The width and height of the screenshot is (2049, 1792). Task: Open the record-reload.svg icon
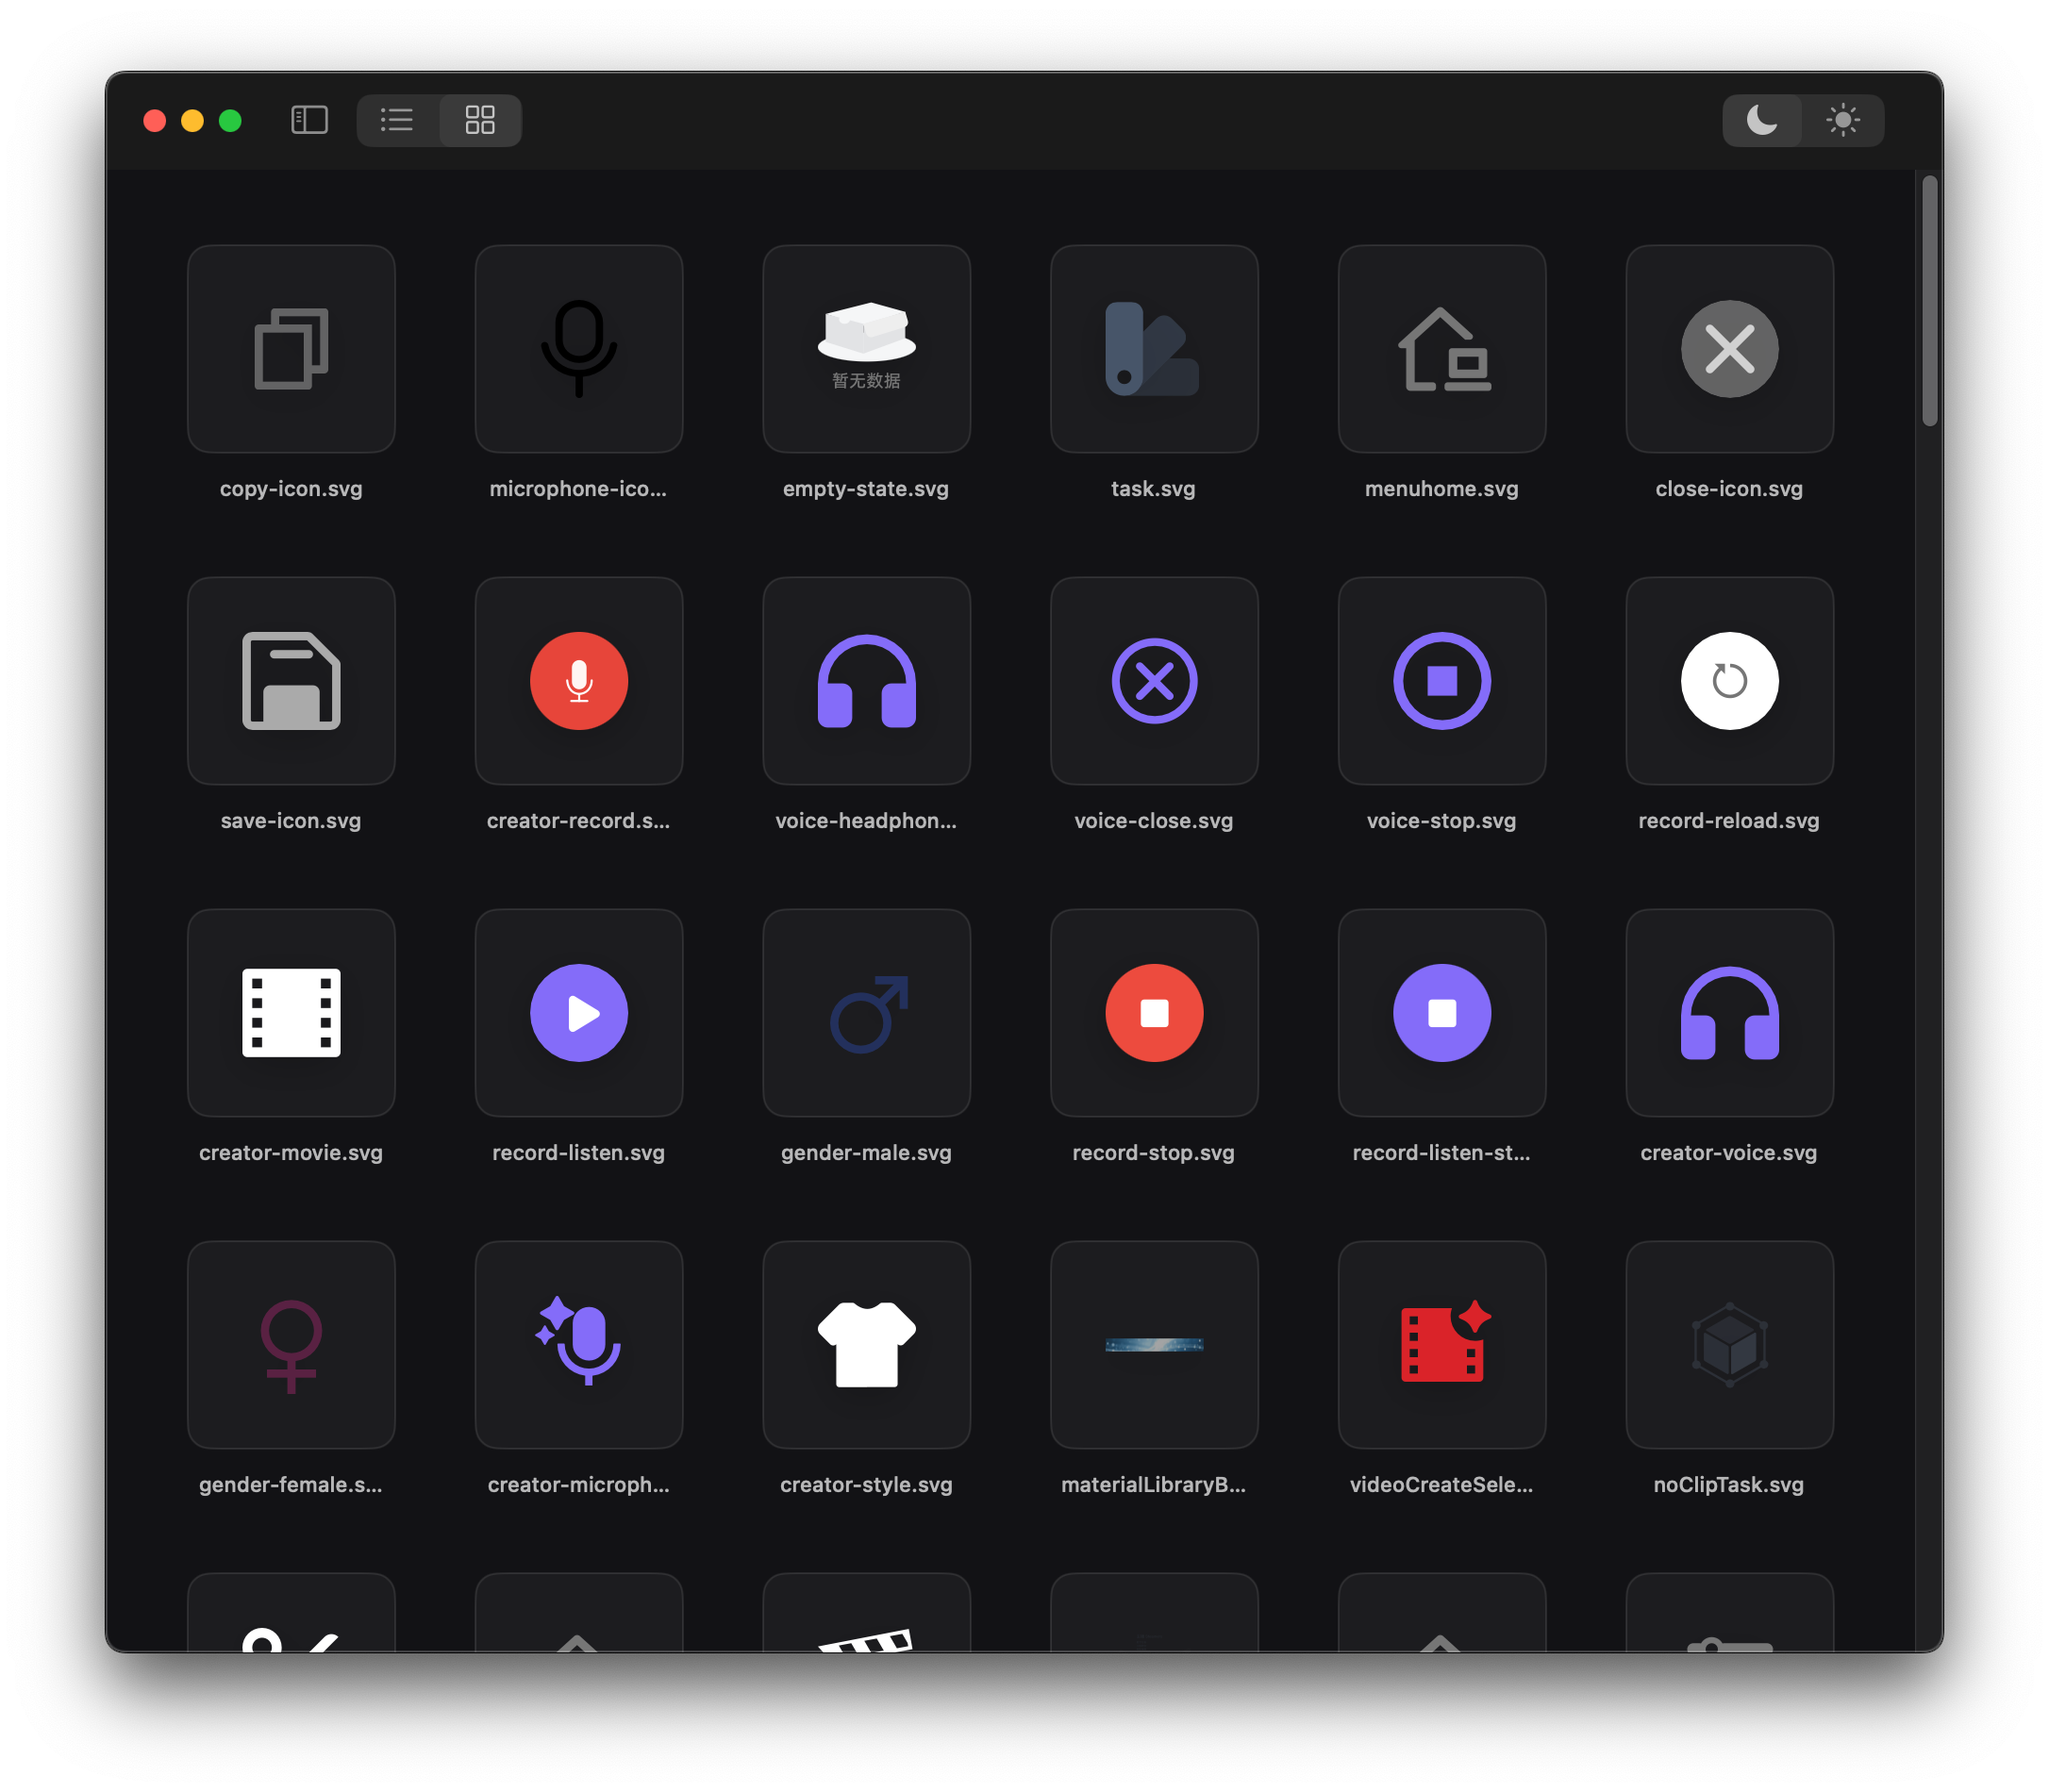[x=1729, y=681]
